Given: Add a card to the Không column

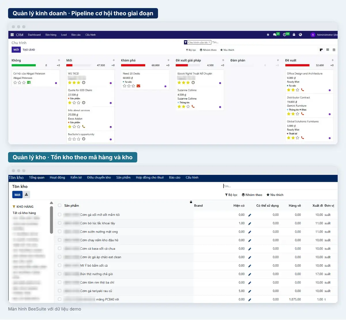Looking at the screenshot, I should click(x=59, y=60).
